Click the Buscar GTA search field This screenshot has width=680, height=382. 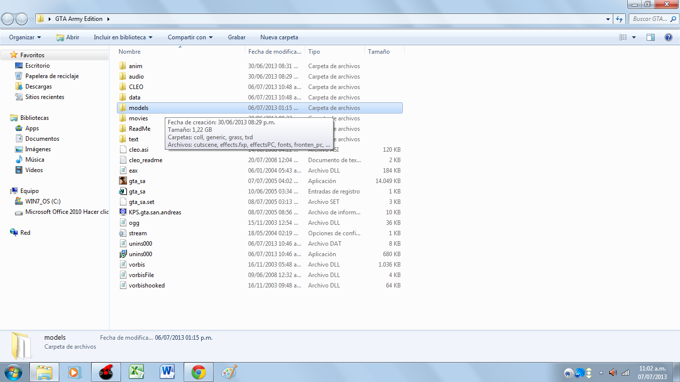(x=653, y=19)
